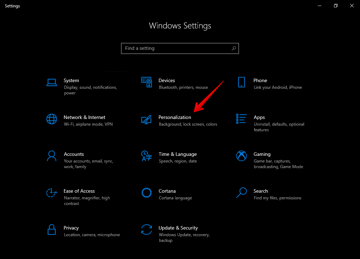Open the Gaming Xbox icon
360x259 pixels.
(x=242, y=156)
